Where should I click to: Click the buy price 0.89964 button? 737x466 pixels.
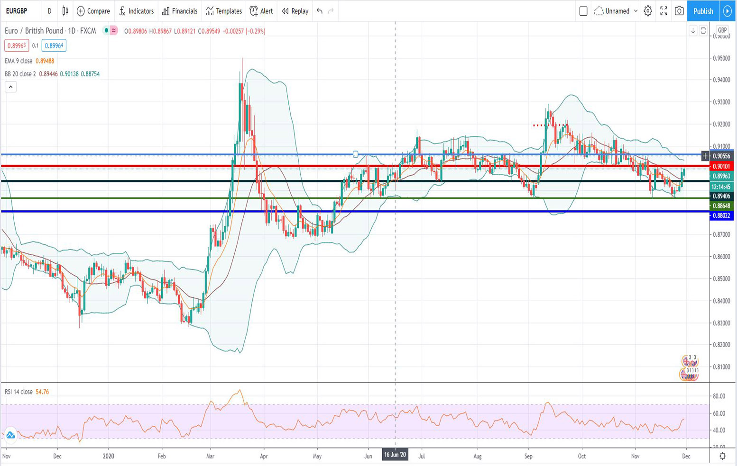(53, 45)
